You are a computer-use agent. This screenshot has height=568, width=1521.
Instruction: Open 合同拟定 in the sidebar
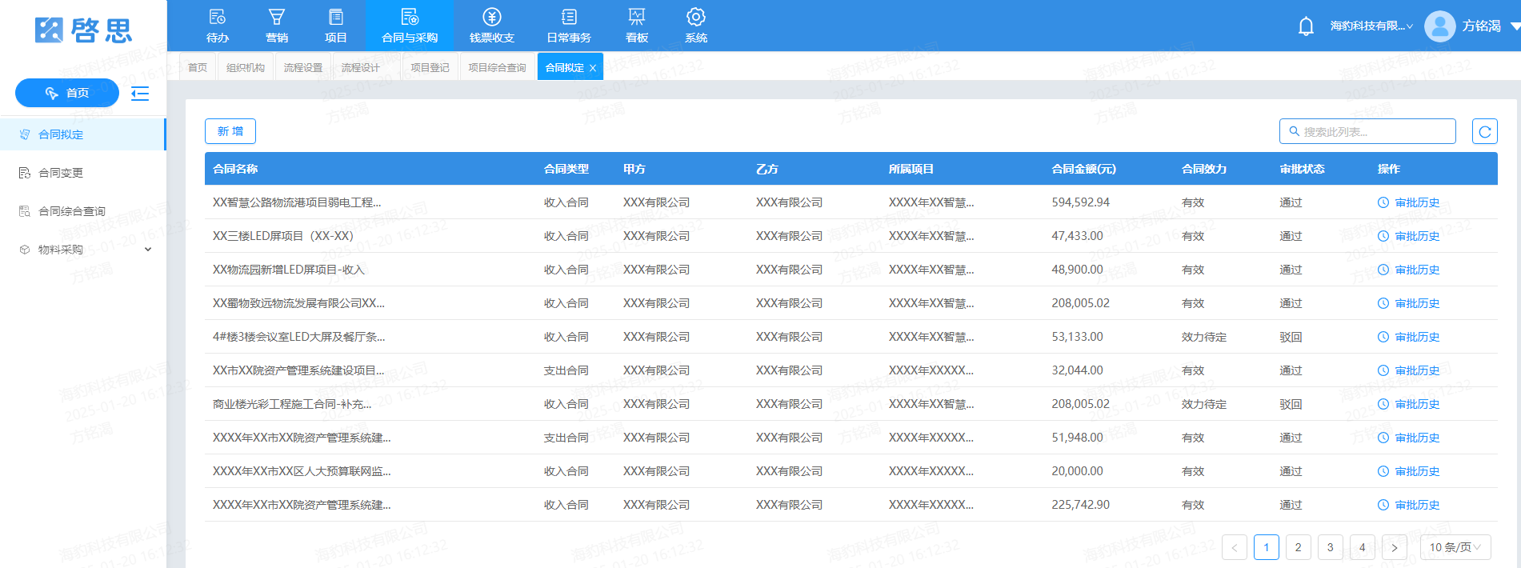83,134
